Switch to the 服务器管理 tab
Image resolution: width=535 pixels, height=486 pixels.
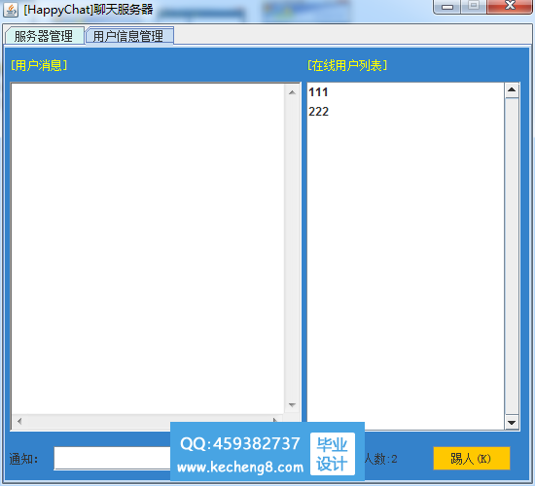(44, 36)
